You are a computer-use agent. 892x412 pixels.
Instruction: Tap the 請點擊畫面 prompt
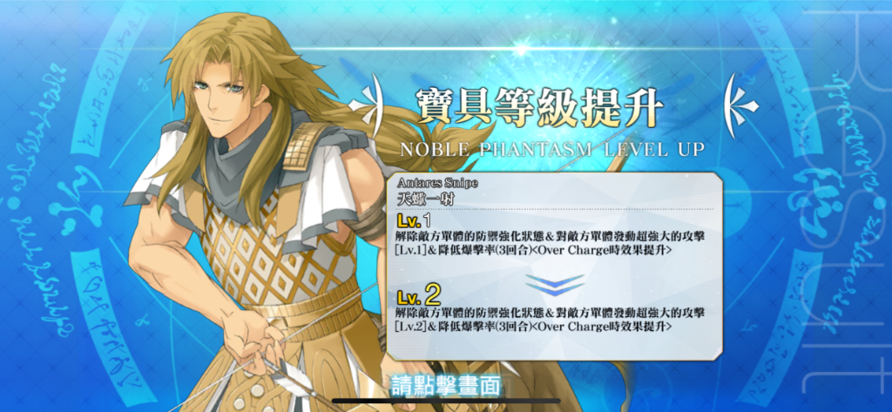(446, 386)
